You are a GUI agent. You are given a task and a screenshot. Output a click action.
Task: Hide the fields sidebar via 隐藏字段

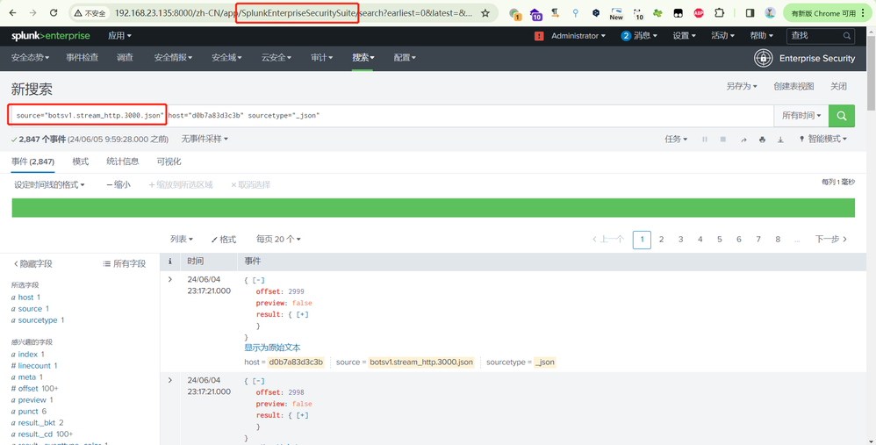coord(32,263)
